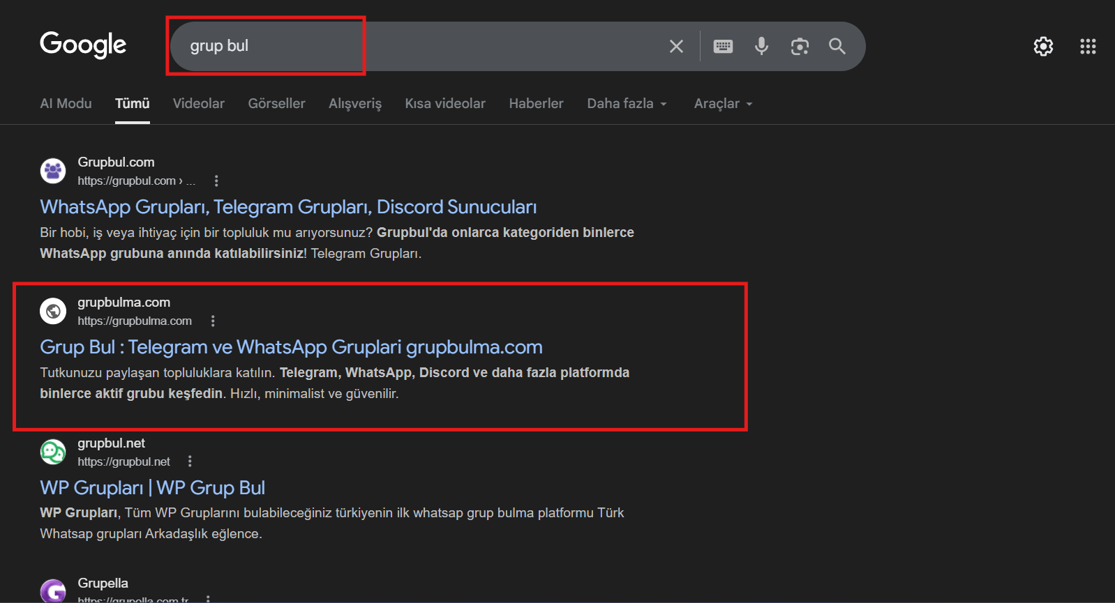Image resolution: width=1115 pixels, height=603 pixels.
Task: Click the Grupbul.com site name
Action: [116, 162]
